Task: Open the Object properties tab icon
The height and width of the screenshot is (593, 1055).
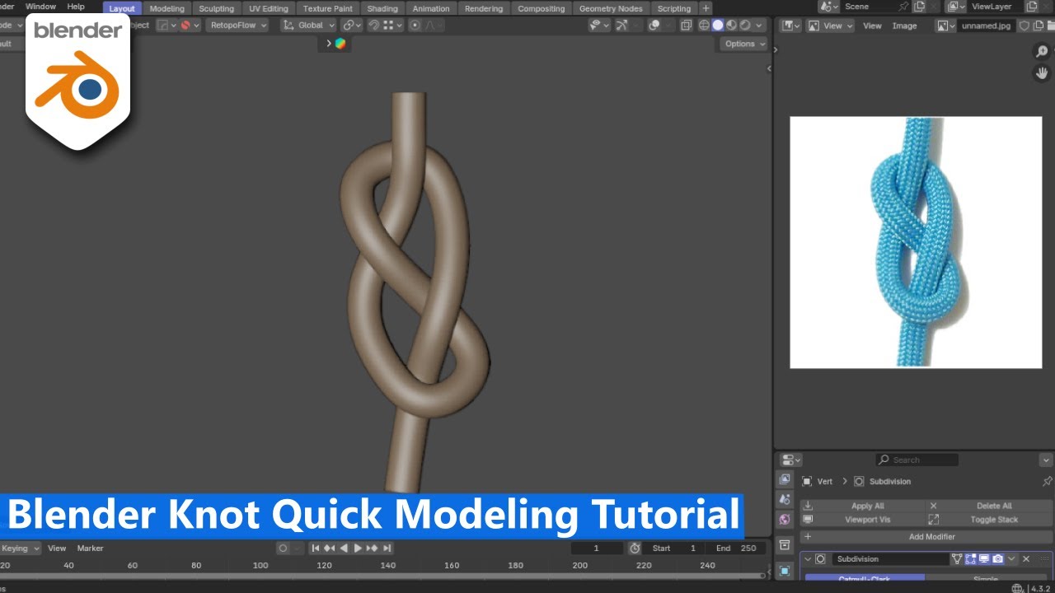Action: 785,571
